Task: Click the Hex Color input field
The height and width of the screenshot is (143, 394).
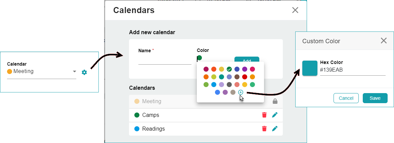Action: point(353,70)
